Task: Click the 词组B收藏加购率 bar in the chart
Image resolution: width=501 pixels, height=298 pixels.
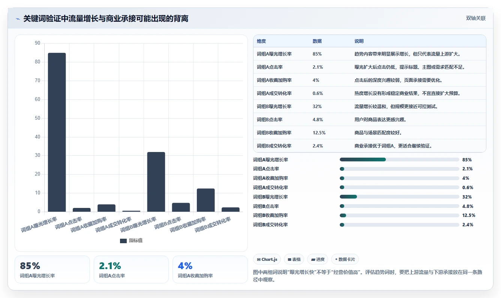Action: click(x=206, y=200)
